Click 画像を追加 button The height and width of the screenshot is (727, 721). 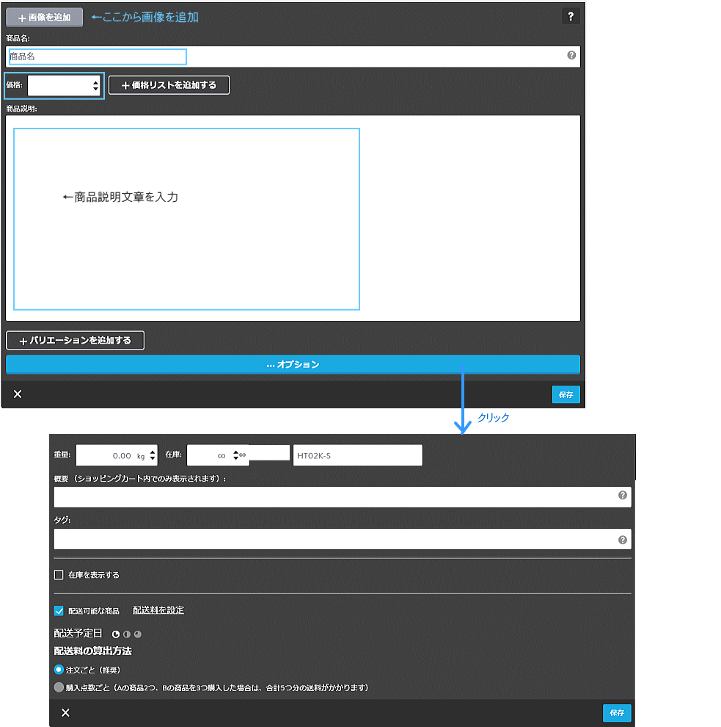click(x=44, y=17)
